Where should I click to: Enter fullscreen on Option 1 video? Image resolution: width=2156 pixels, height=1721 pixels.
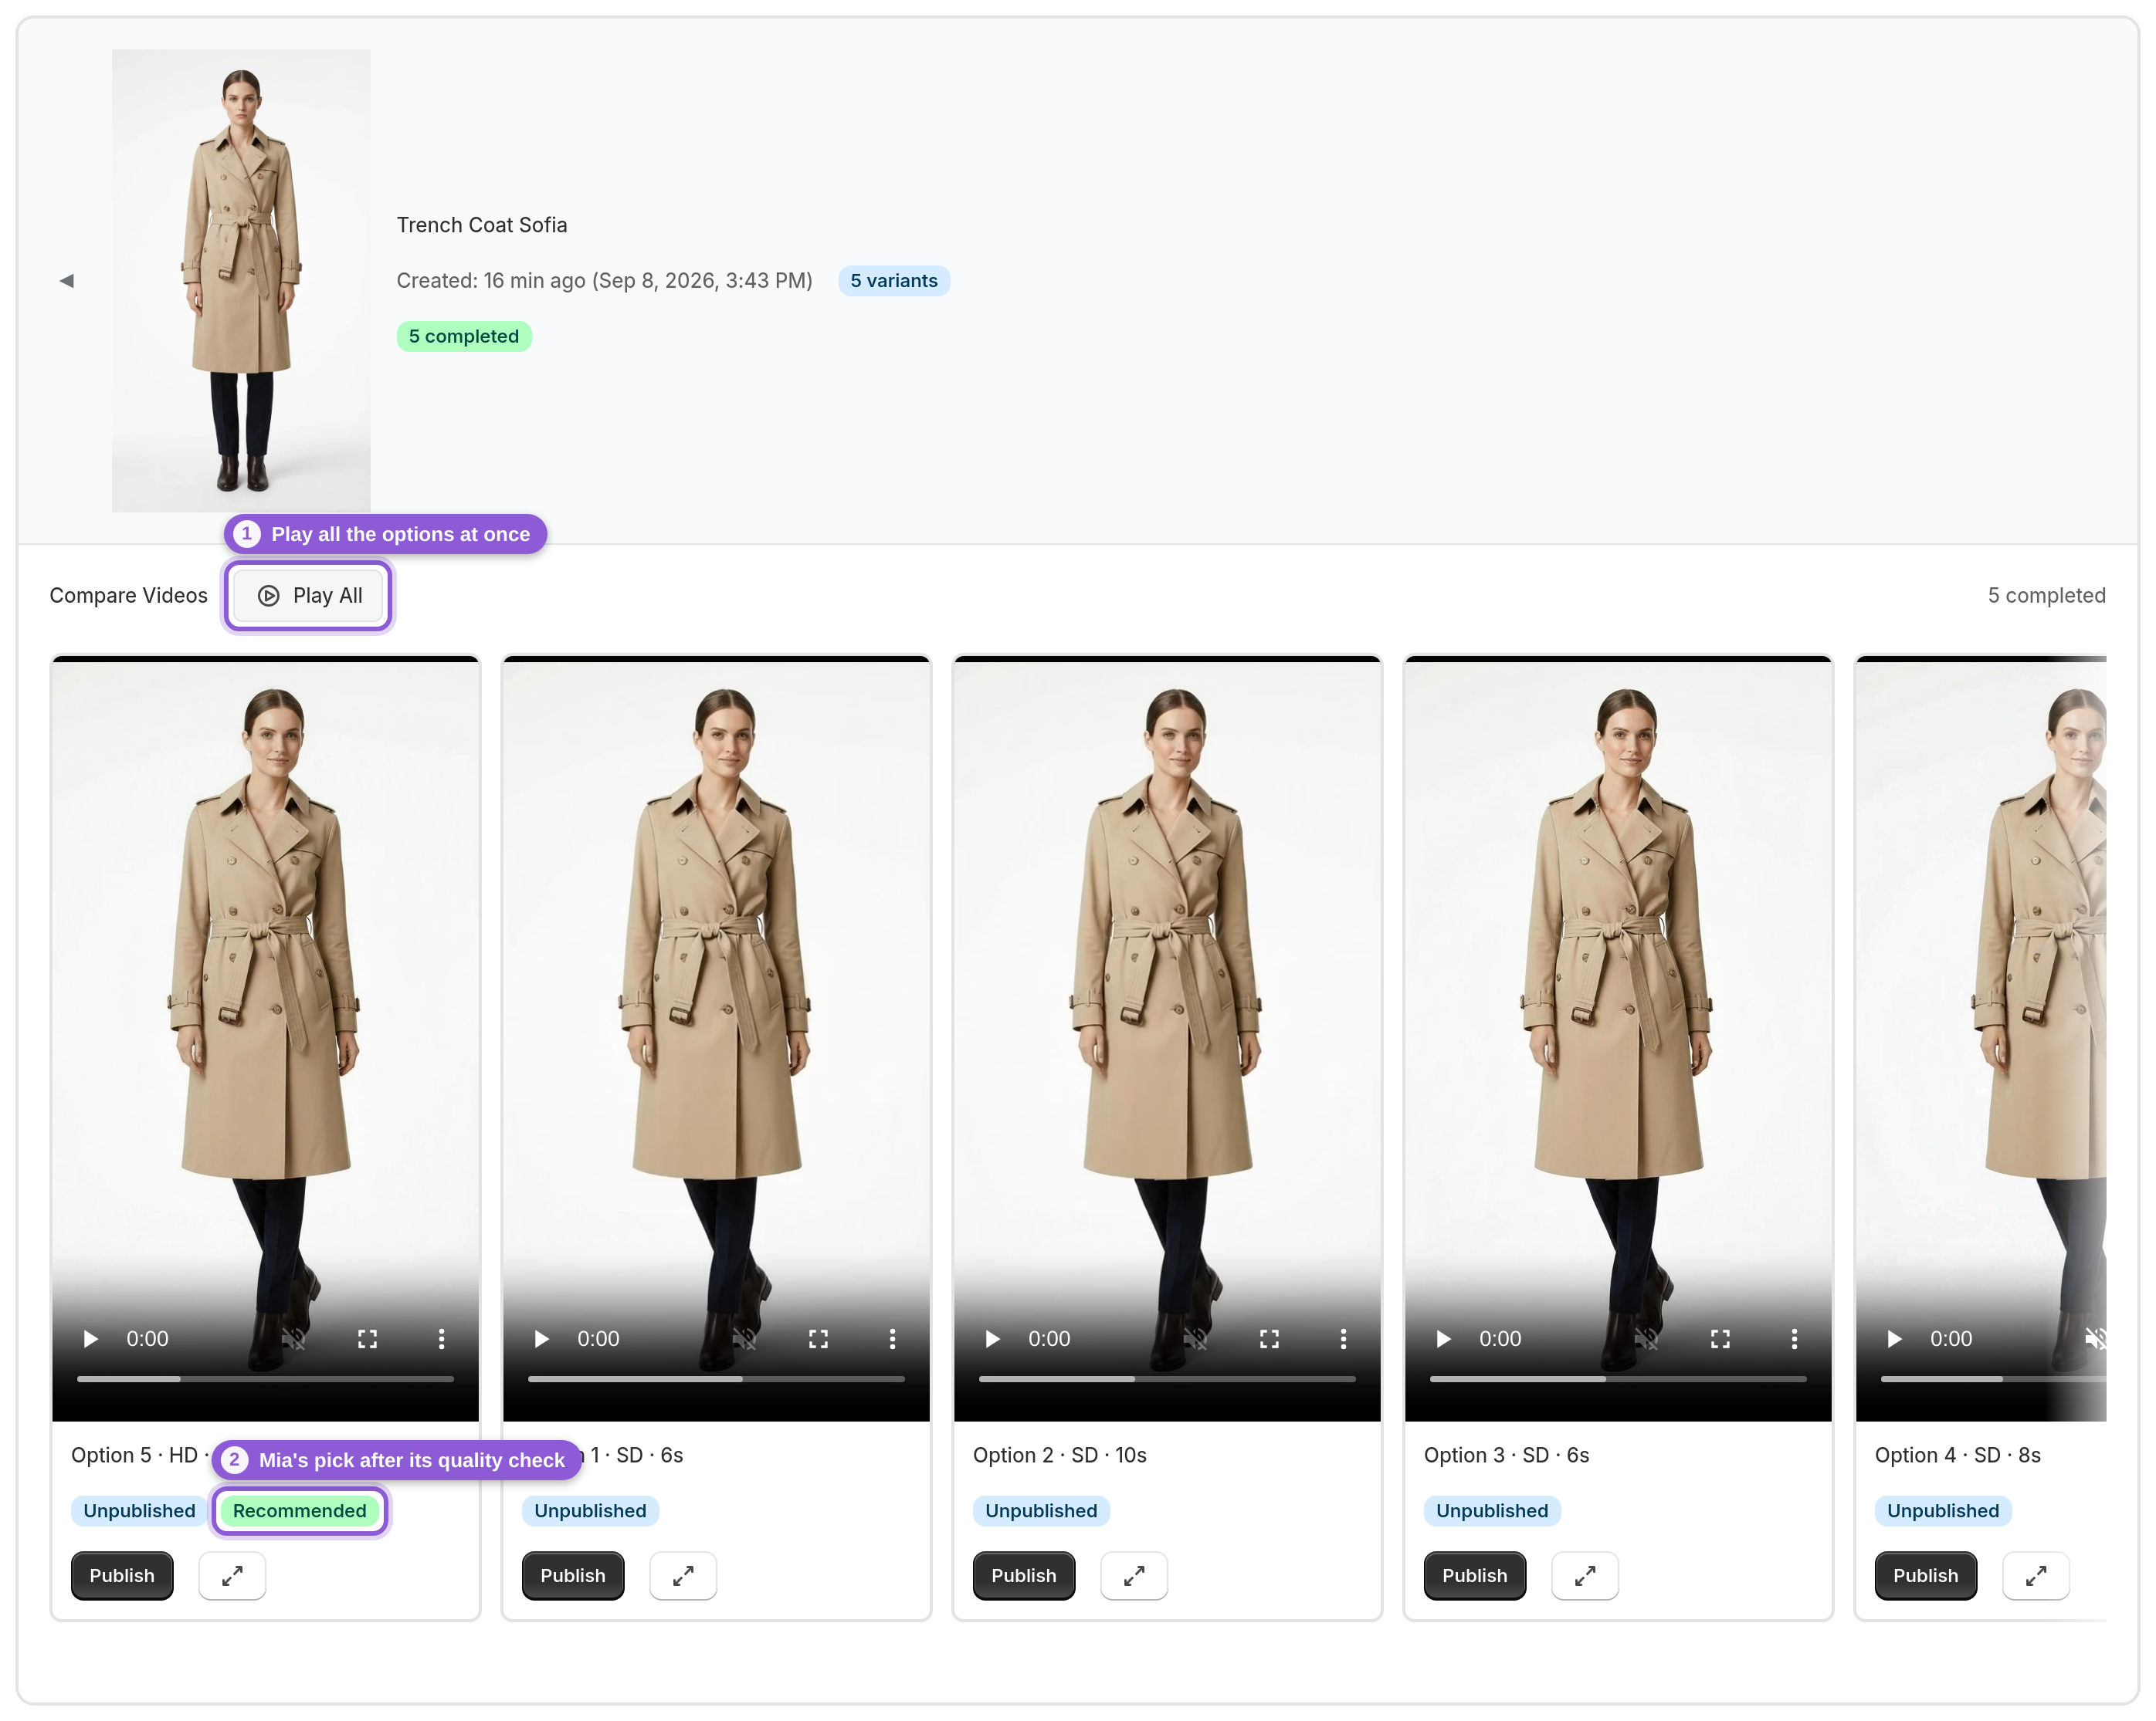(x=818, y=1338)
